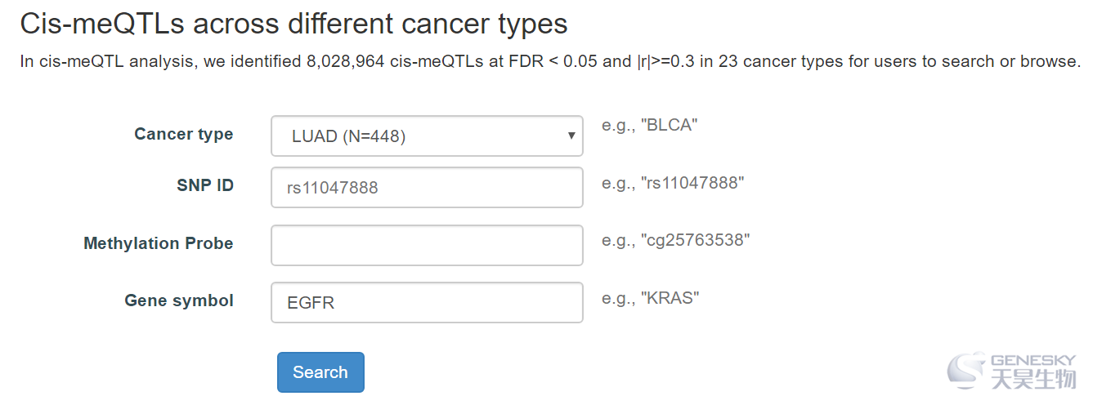Focus the SNP ID input field
This screenshot has height=396, width=1093.
[x=427, y=188]
